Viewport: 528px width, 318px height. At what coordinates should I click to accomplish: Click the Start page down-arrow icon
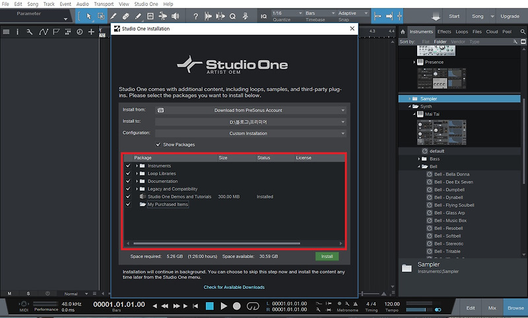436,16
